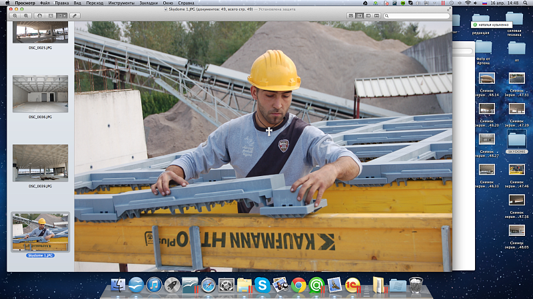Toggle the thumbnails sidebar view
The width and height of the screenshot is (533, 299).
coord(360,15)
